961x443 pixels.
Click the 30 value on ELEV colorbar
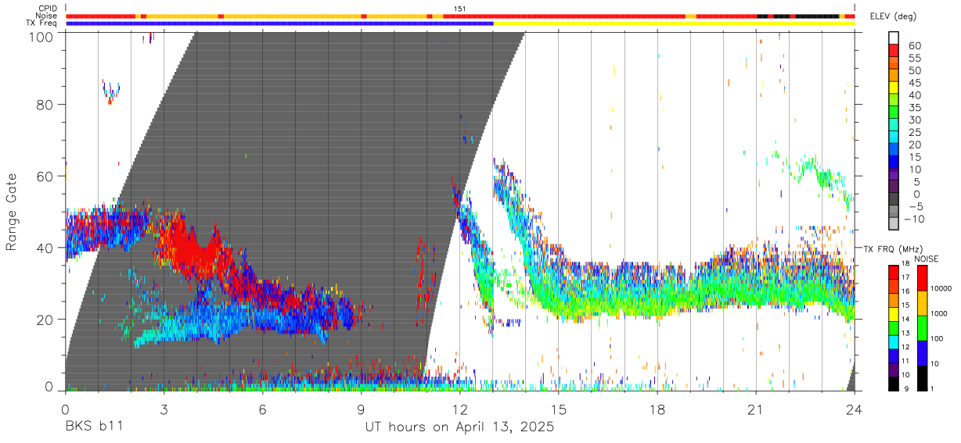pyautogui.click(x=913, y=120)
